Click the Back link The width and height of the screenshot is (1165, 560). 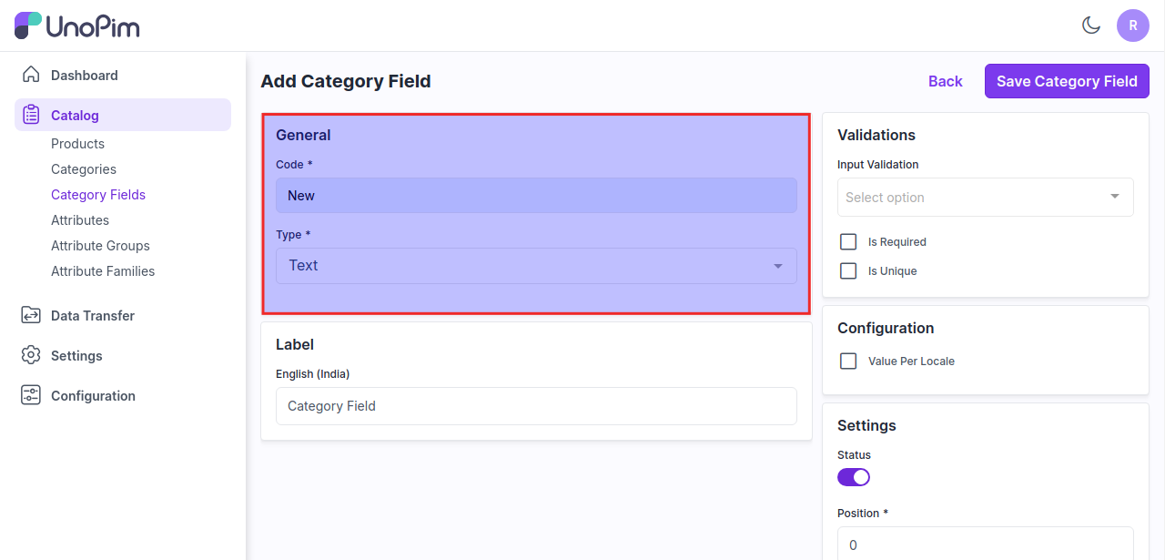tap(945, 81)
